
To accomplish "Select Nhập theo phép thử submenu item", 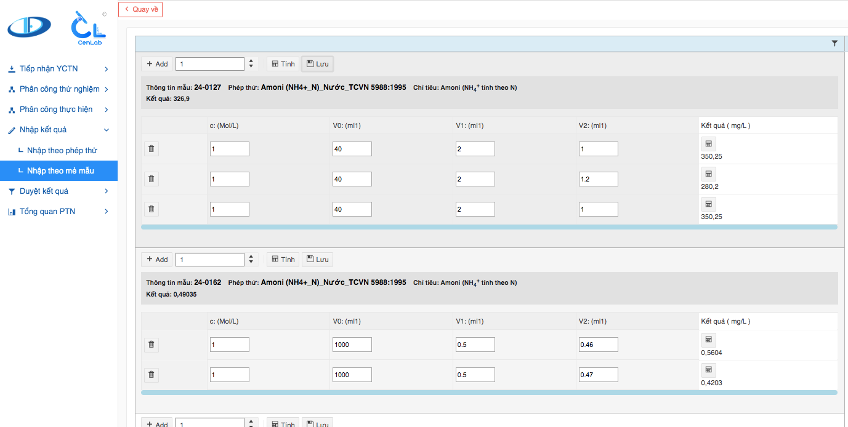I will (62, 151).
